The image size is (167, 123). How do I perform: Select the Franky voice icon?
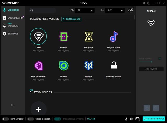pos(63,37)
